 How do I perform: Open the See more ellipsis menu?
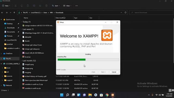click(x=77, y=6)
